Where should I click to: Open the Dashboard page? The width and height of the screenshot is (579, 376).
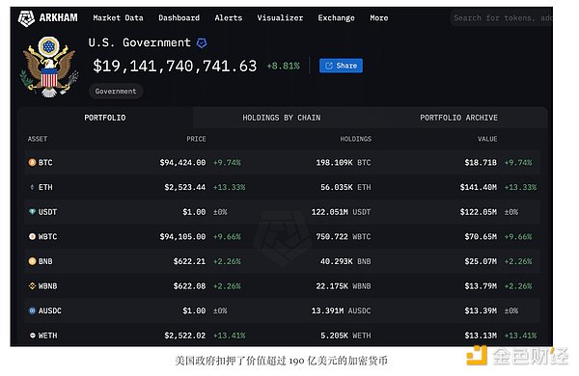pyautogui.click(x=179, y=17)
